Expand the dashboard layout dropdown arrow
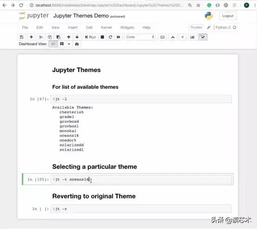 (x=69, y=44)
